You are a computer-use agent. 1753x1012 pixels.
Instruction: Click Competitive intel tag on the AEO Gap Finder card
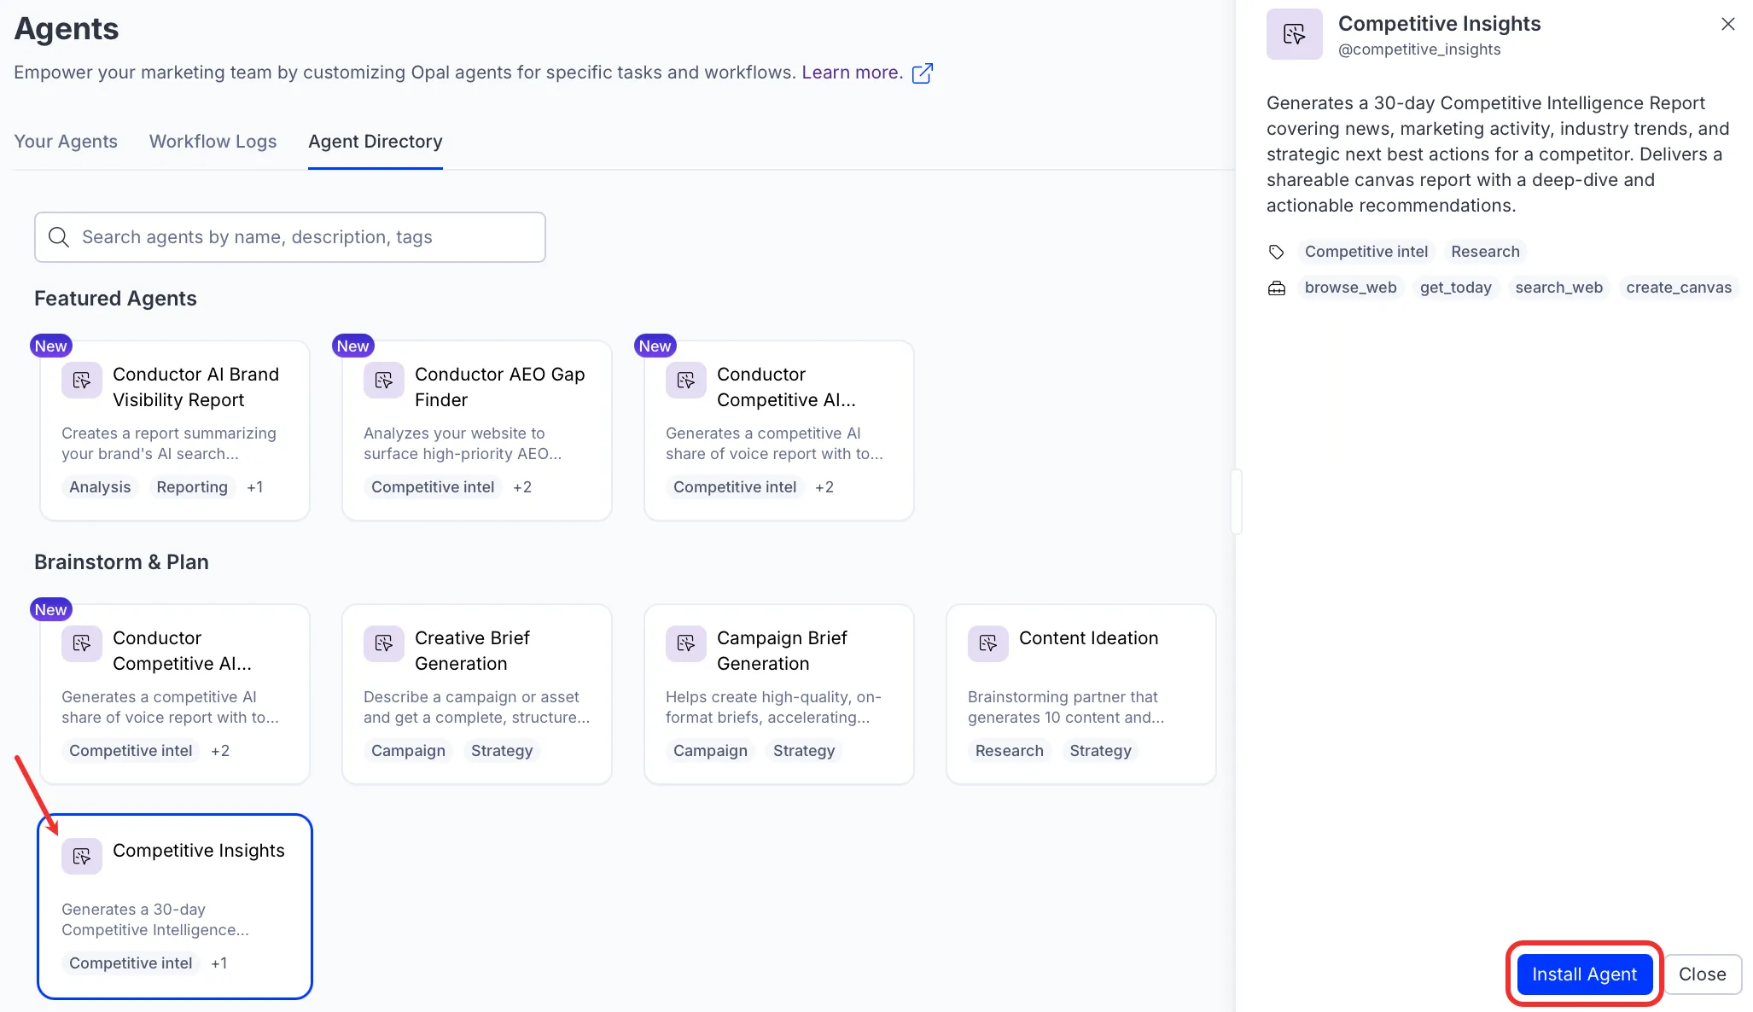pos(433,487)
